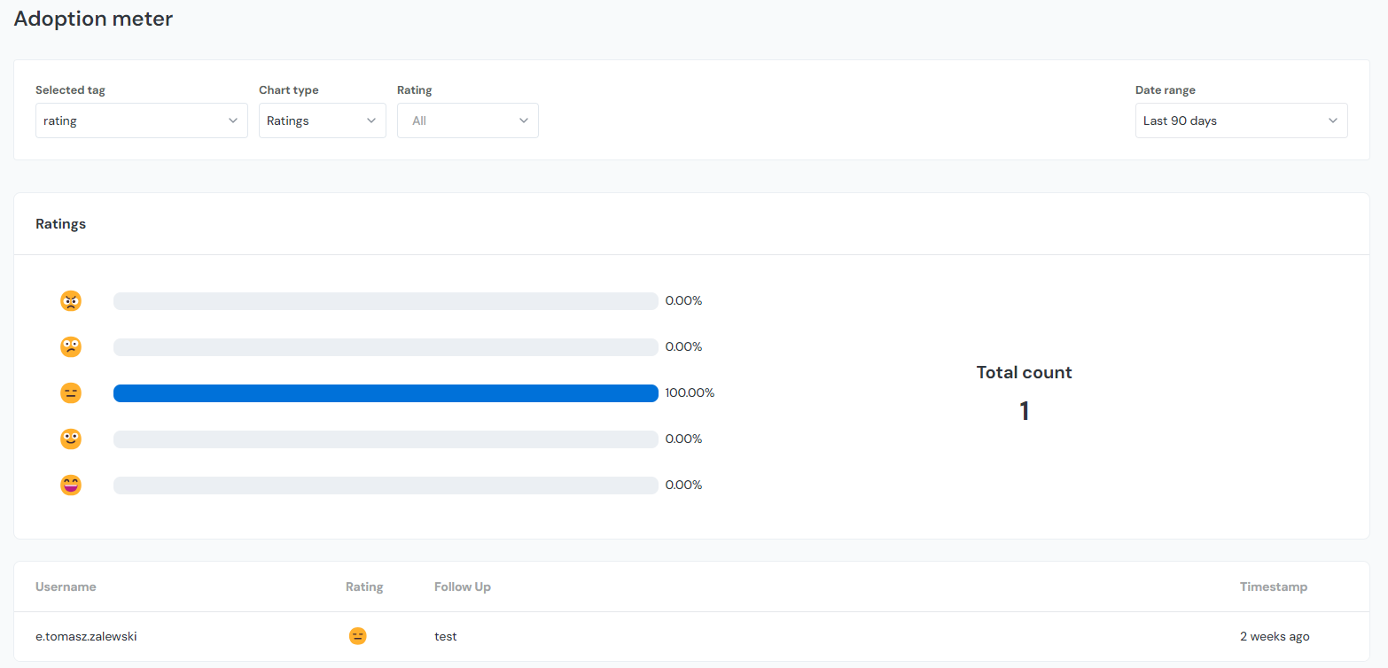Screen dimensions: 1388x668
Task: Click the sad frowning face emoji
Action: click(71, 347)
